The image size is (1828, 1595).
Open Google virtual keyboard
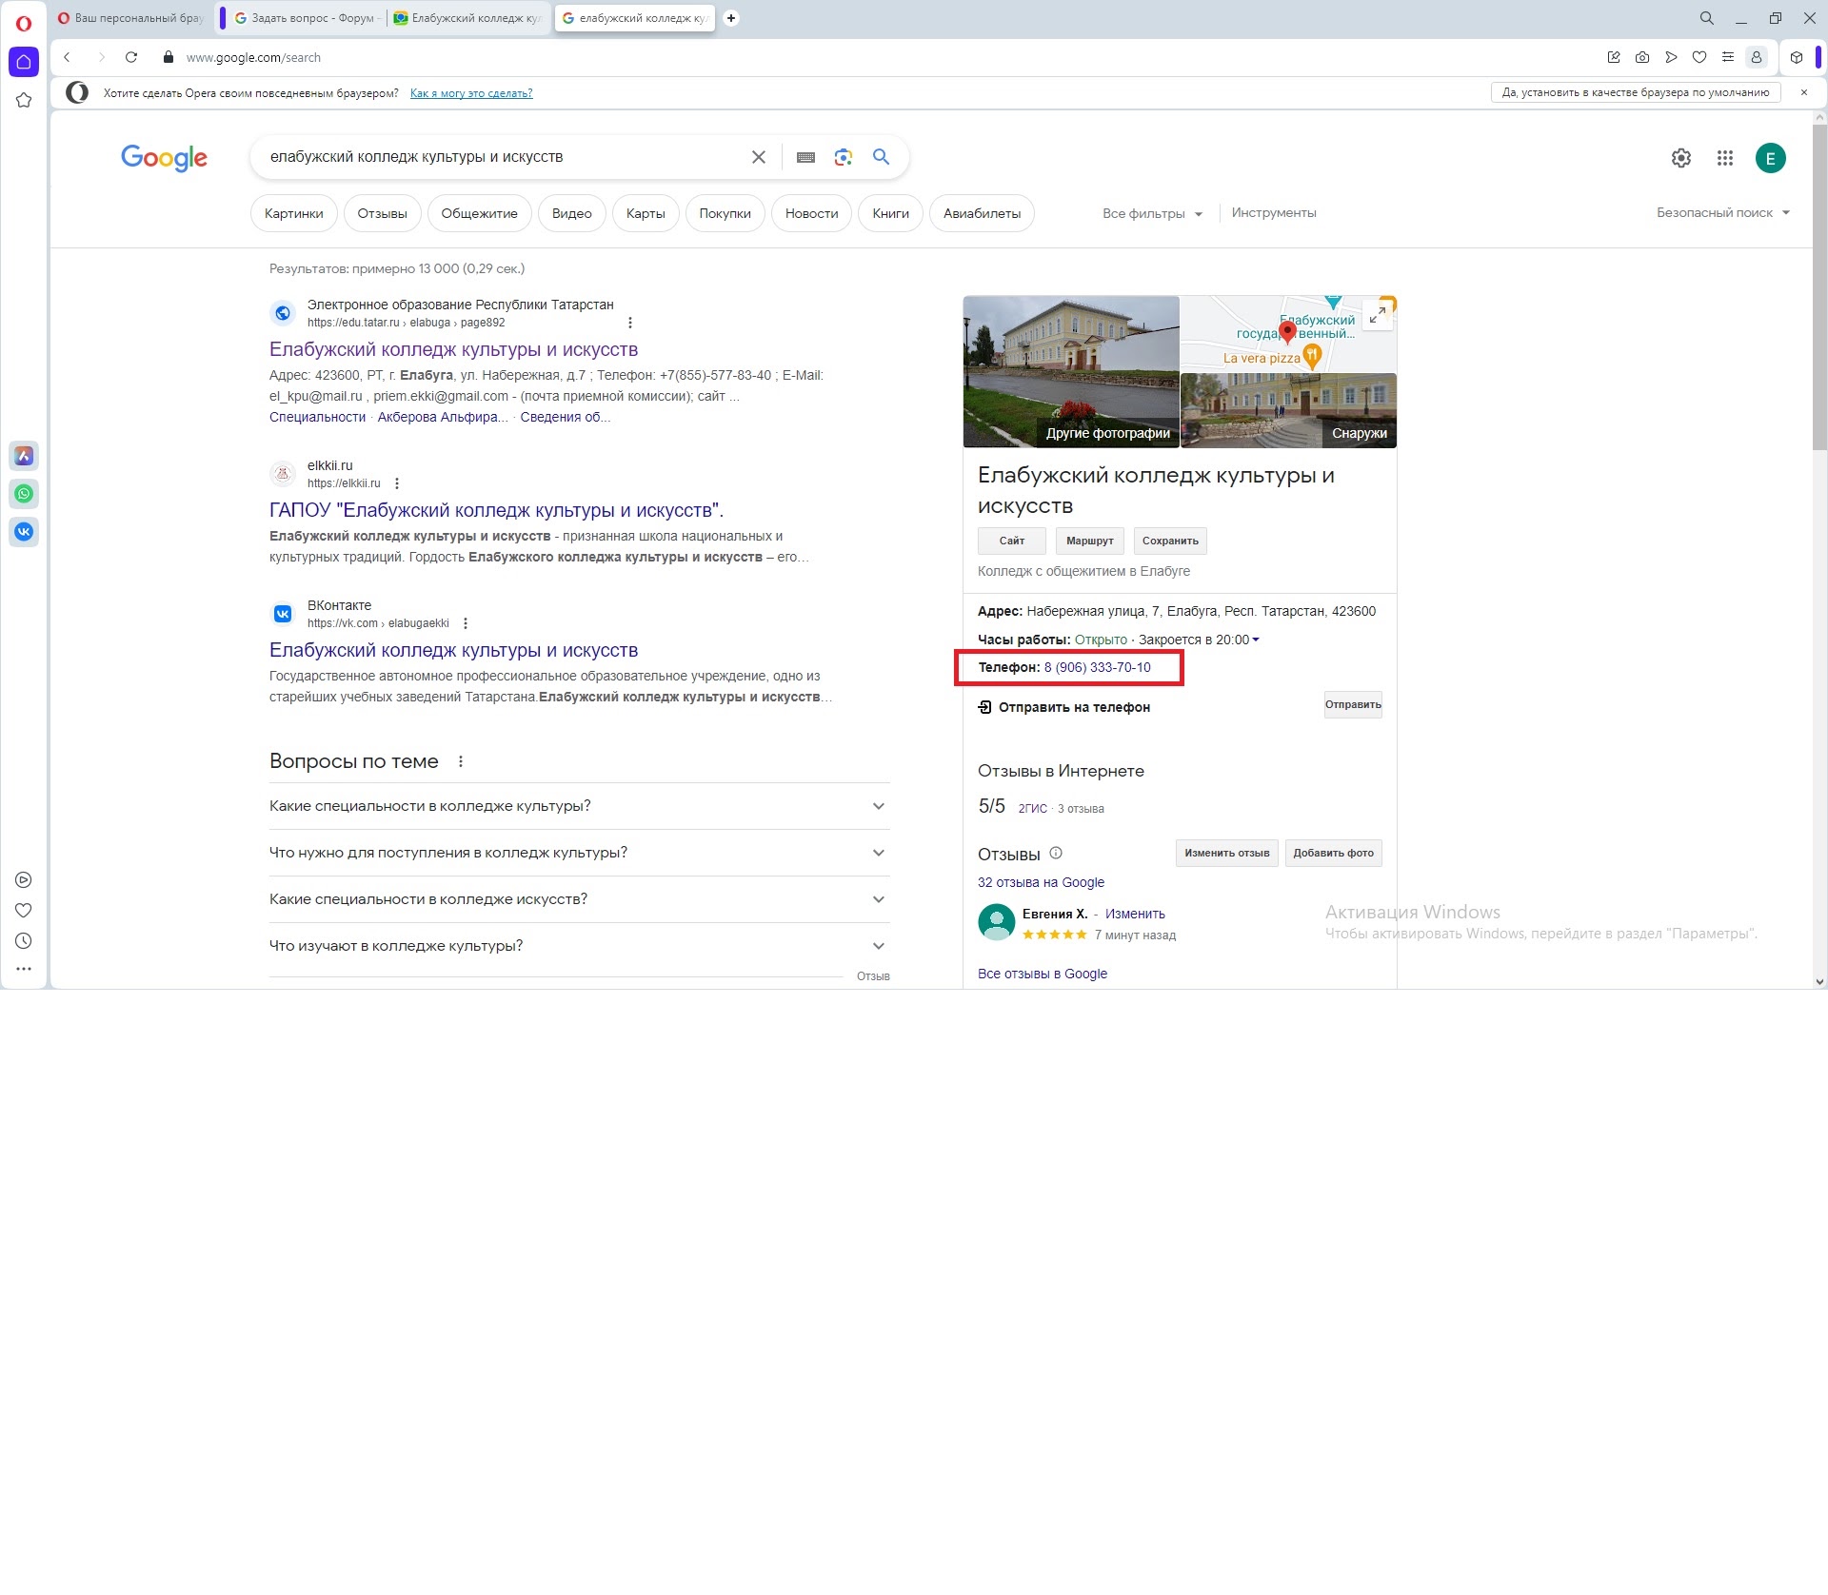[x=805, y=157]
